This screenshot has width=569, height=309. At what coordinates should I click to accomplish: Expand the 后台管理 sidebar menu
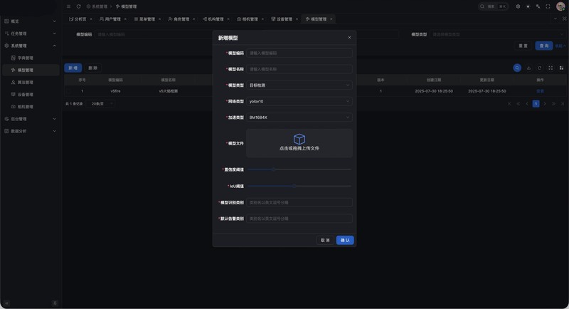(x=30, y=119)
